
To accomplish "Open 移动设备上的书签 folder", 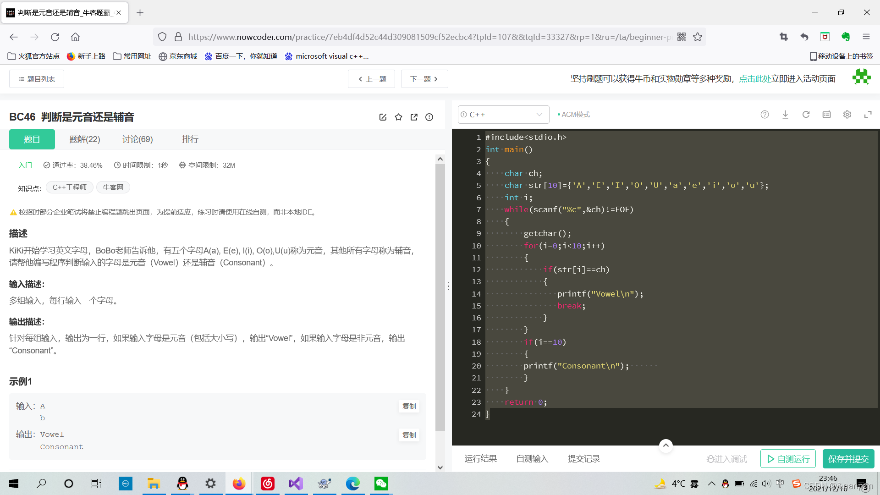I will coord(841,56).
